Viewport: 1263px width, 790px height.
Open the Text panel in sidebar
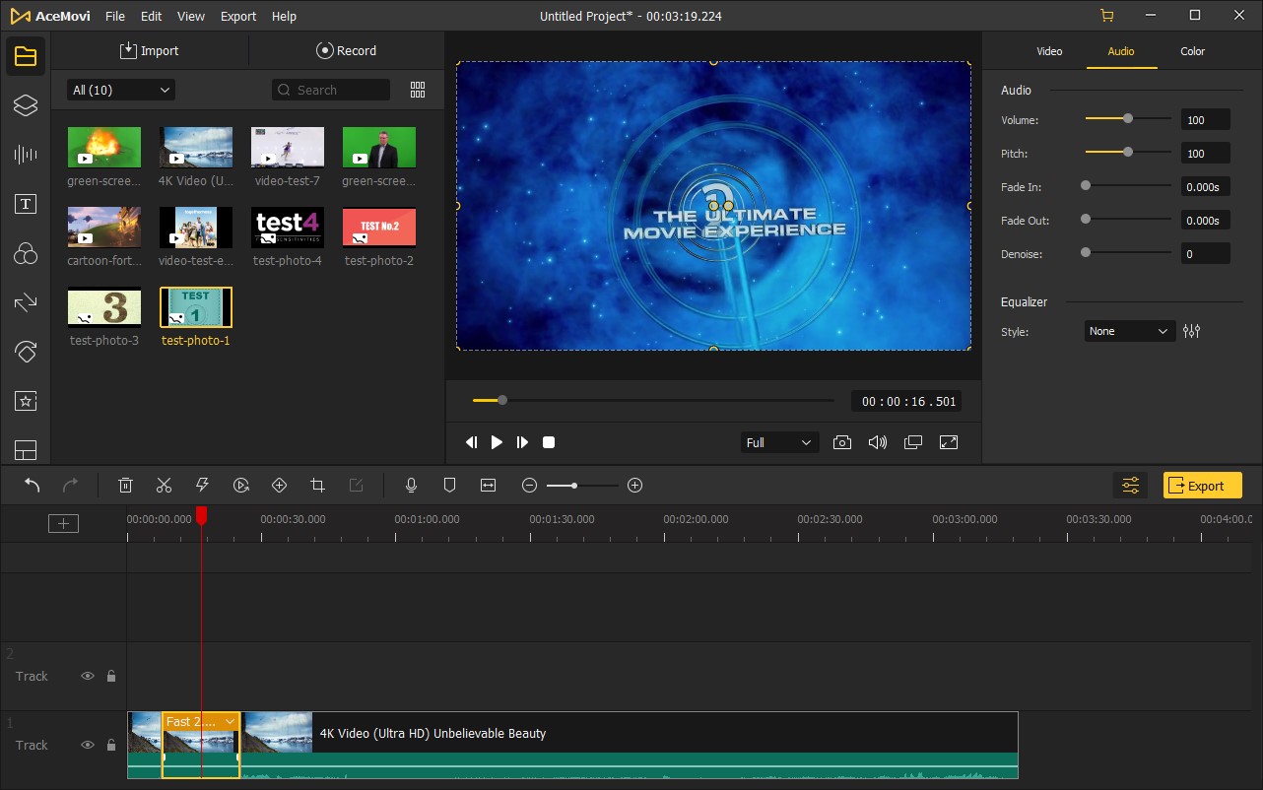tap(26, 204)
